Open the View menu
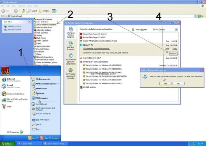The width and height of the screenshot is (207, 147). 14,6
